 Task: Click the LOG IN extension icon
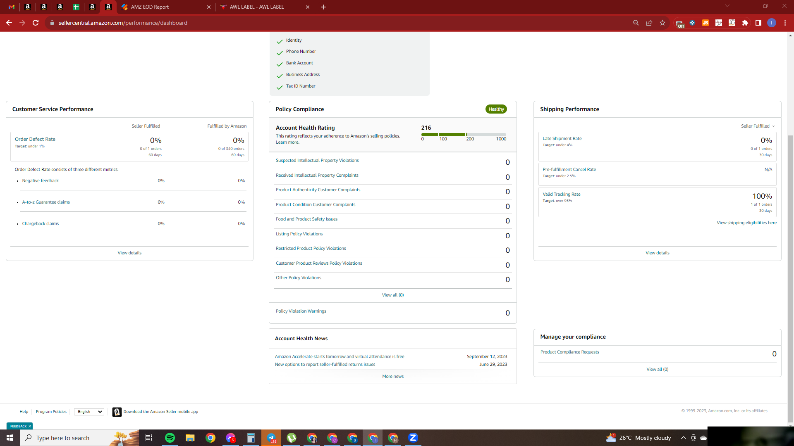point(719,23)
